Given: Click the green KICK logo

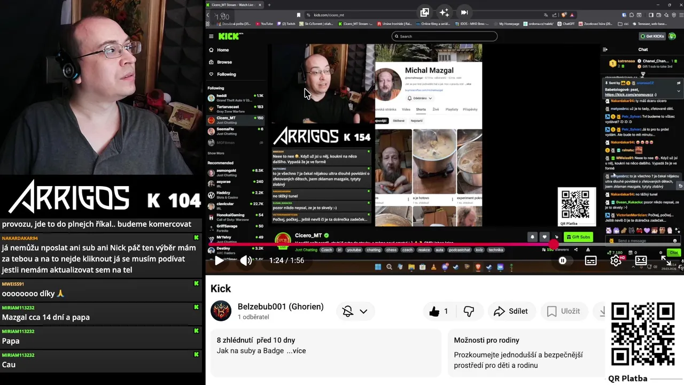Looking at the screenshot, I should 230,36.
